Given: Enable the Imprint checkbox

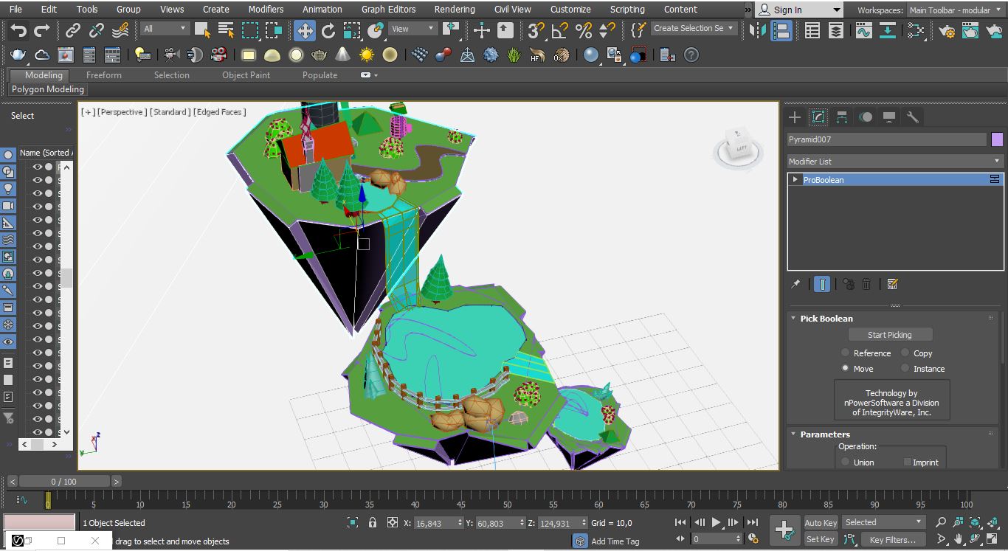Looking at the screenshot, I should [x=908, y=462].
